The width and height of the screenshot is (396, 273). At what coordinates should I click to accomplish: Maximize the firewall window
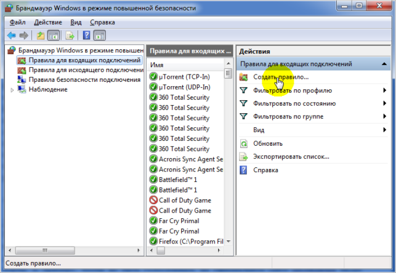tap(359, 6)
